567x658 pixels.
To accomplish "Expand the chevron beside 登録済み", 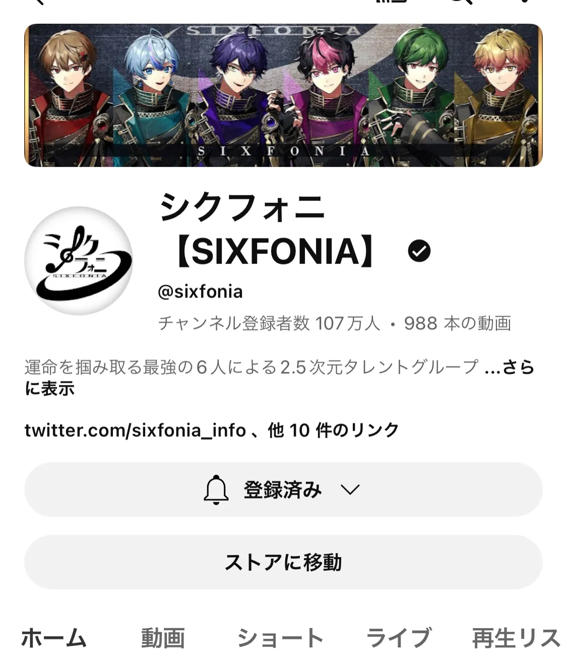I will click(x=350, y=490).
